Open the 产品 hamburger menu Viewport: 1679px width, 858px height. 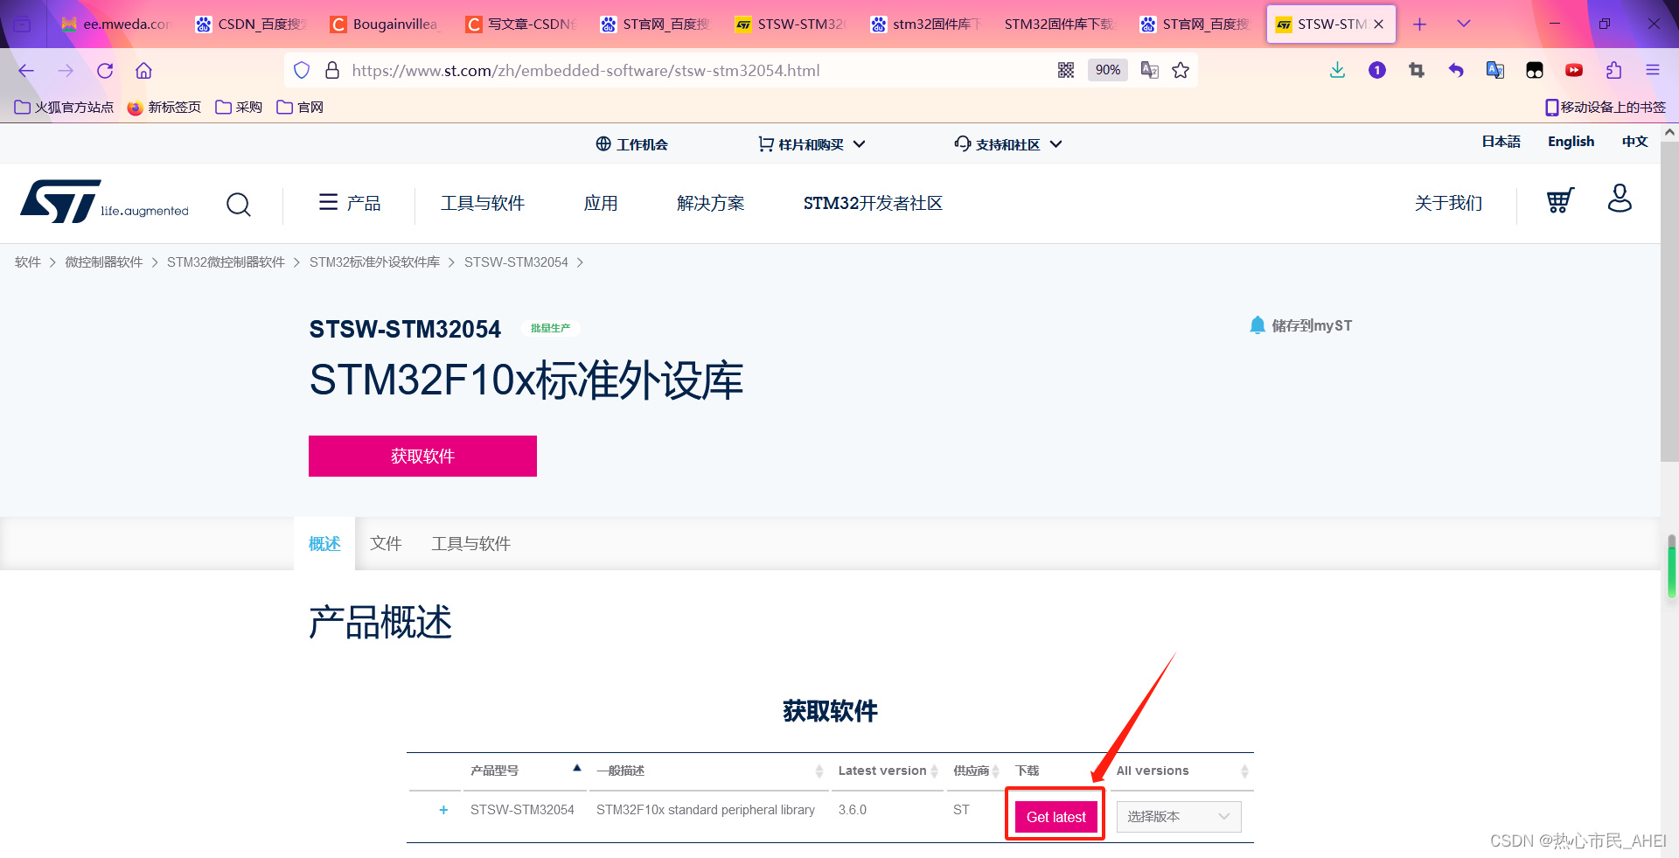point(350,203)
